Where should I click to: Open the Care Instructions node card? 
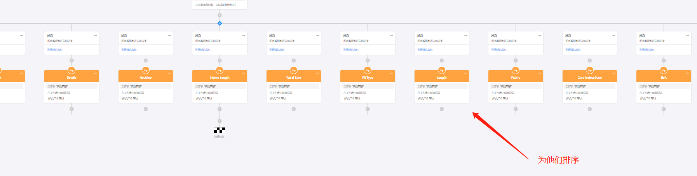tap(590, 93)
